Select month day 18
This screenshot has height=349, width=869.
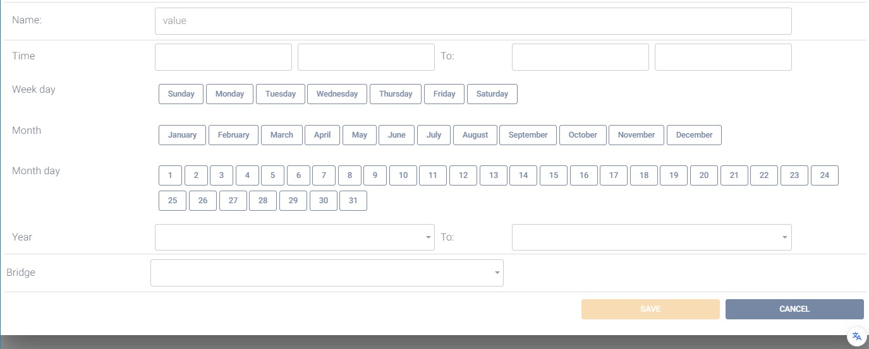tap(644, 175)
